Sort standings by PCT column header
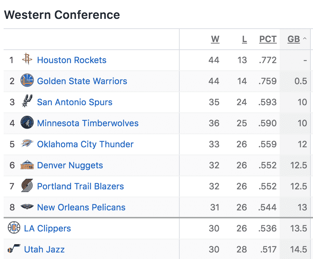This screenshot has width=313, height=259. (268, 39)
